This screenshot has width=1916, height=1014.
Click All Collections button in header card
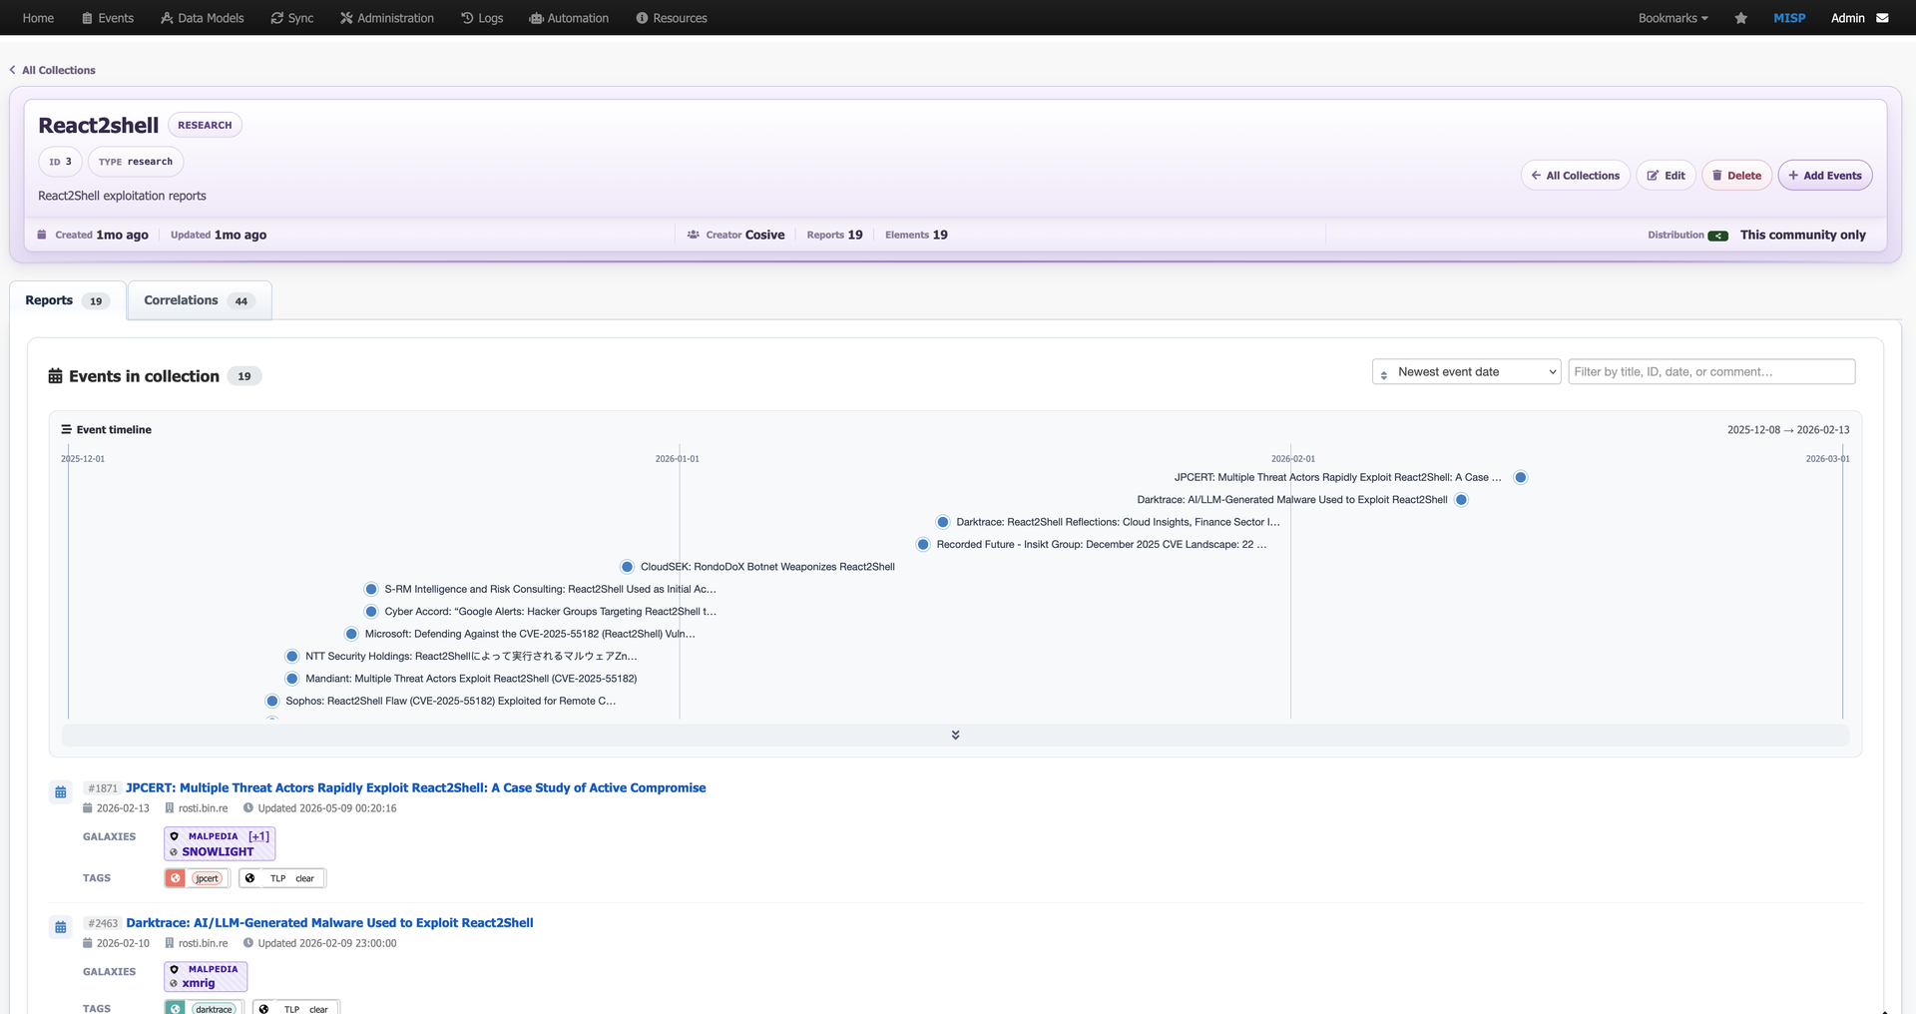click(1575, 176)
